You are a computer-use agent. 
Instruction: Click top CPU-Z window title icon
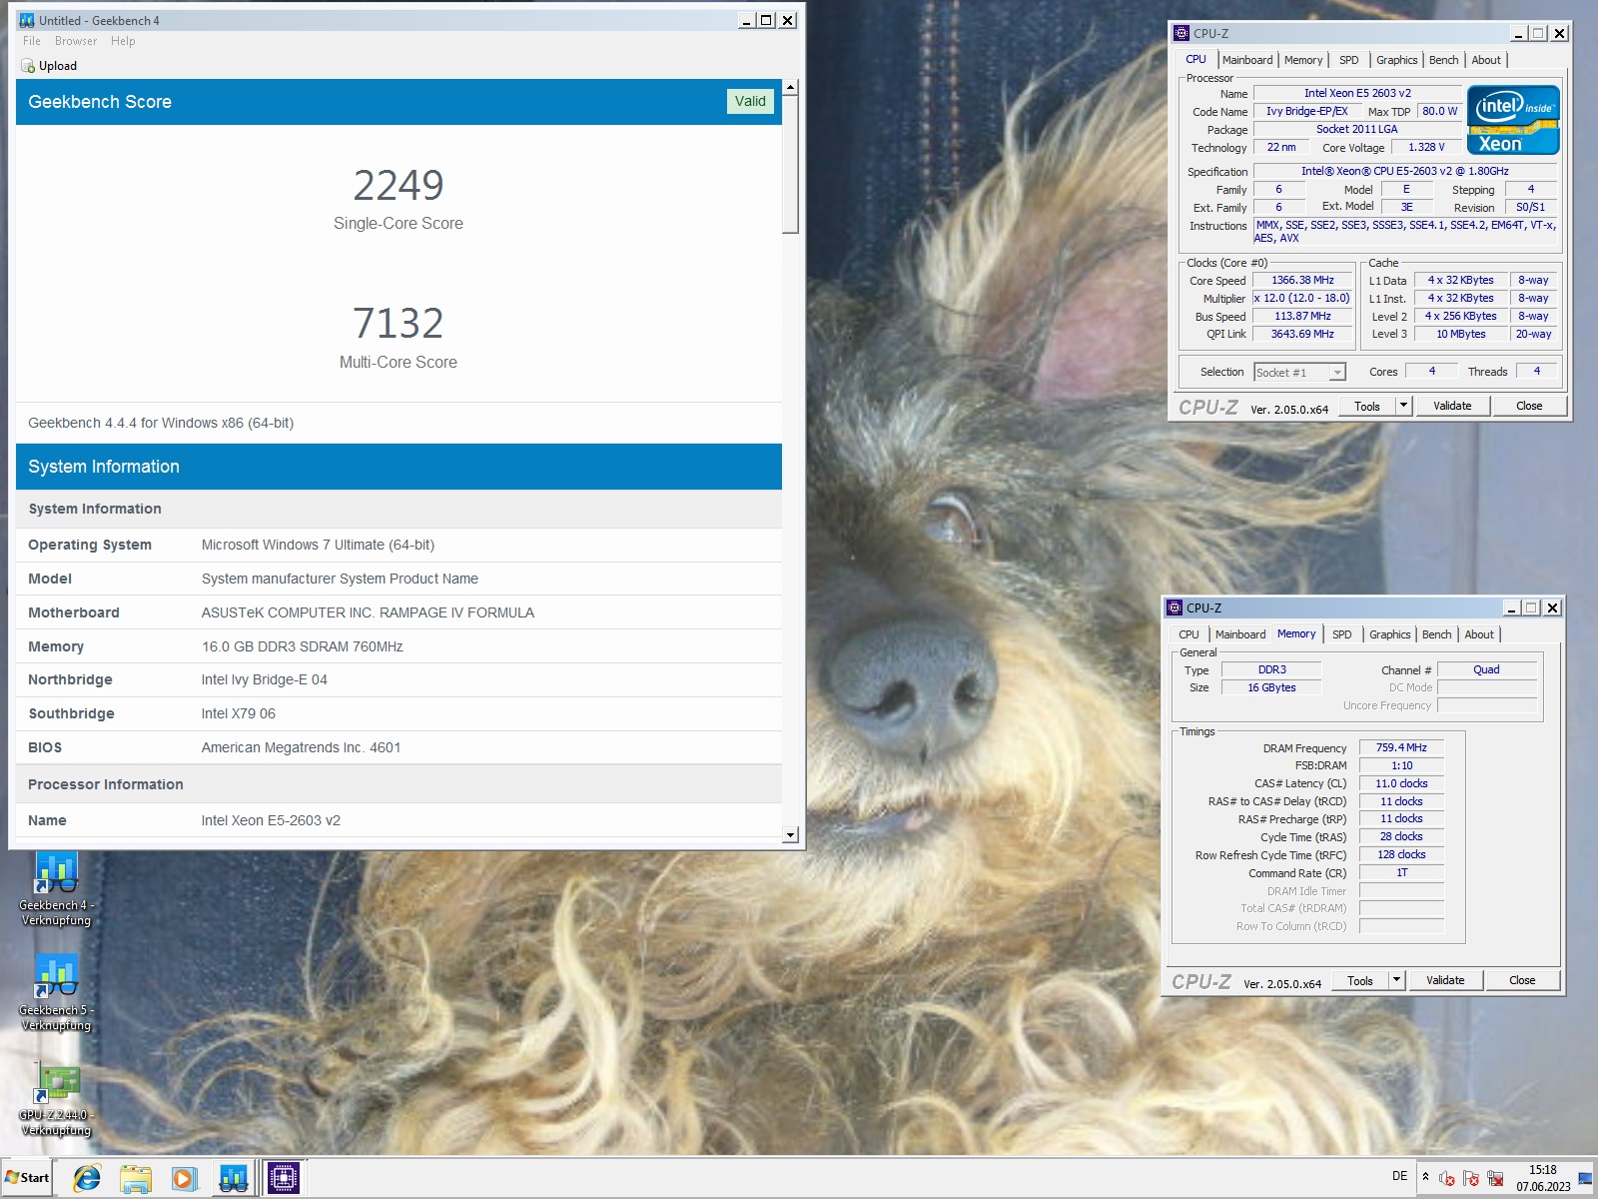[1182, 33]
